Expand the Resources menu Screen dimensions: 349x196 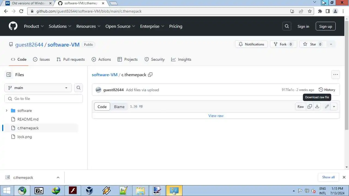88,26
